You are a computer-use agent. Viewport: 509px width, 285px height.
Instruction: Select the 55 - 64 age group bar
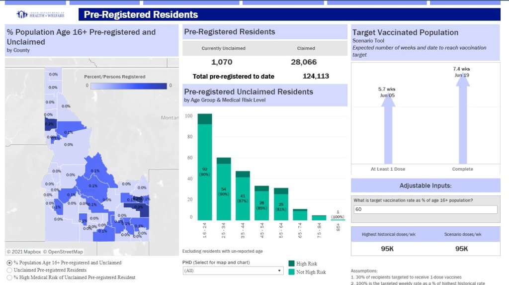click(x=281, y=205)
